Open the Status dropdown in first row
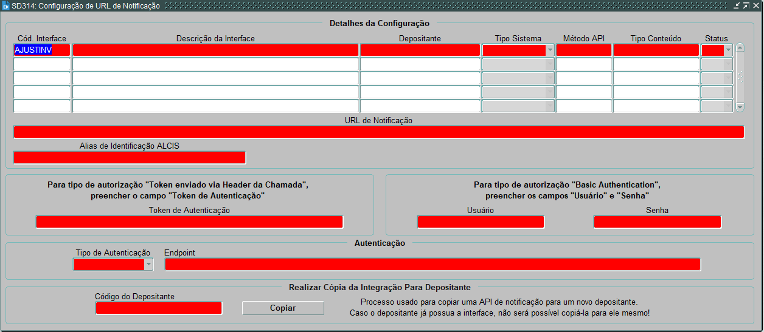764x332 pixels. 728,50
